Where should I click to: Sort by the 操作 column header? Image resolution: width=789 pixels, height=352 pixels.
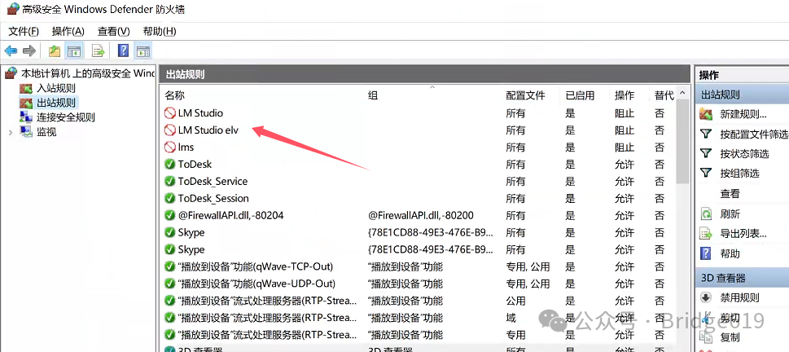pyautogui.click(x=625, y=95)
